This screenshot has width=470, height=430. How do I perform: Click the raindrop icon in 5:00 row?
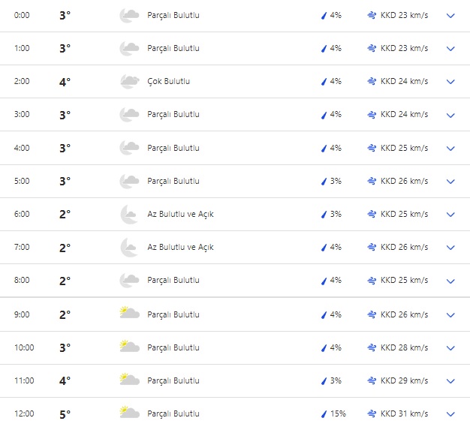coord(324,181)
